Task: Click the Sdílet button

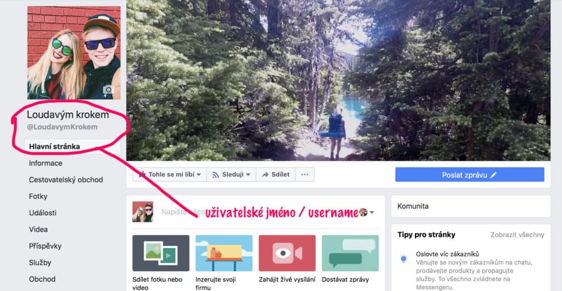Action: [x=276, y=175]
